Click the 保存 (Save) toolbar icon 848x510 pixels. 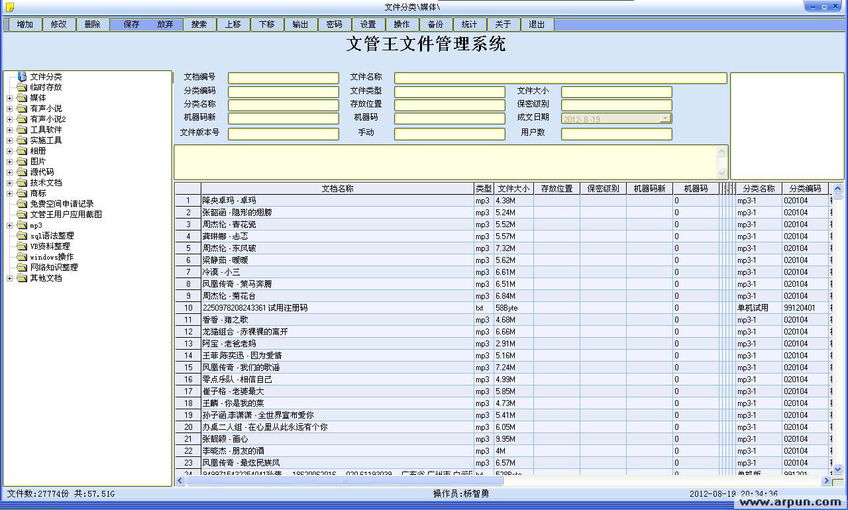131,24
